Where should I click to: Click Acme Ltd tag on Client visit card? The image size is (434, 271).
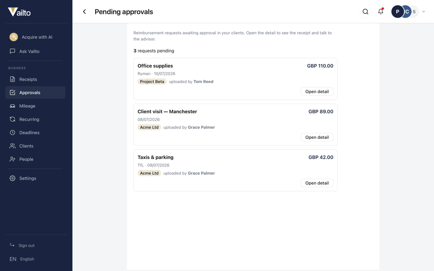pos(149,127)
